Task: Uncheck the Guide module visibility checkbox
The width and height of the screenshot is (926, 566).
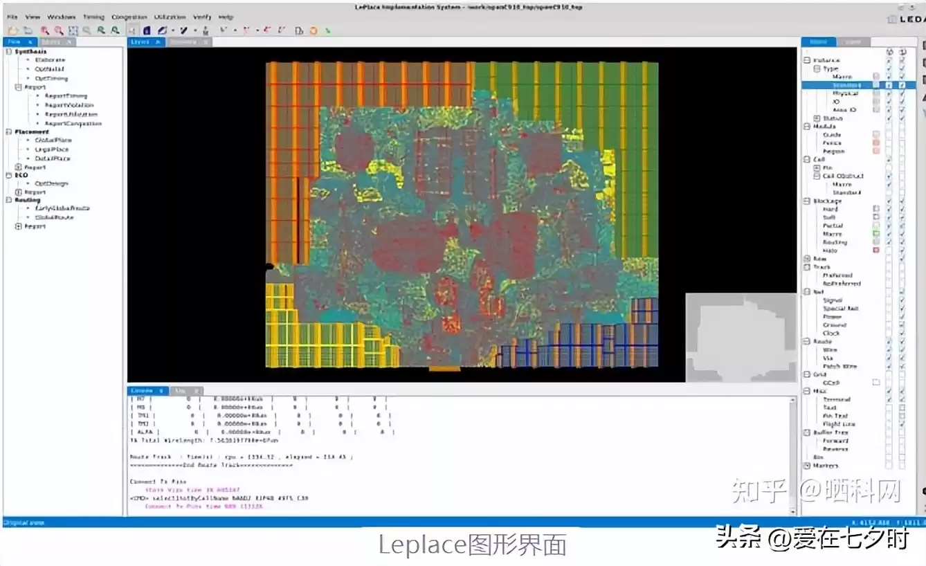Action: point(891,134)
